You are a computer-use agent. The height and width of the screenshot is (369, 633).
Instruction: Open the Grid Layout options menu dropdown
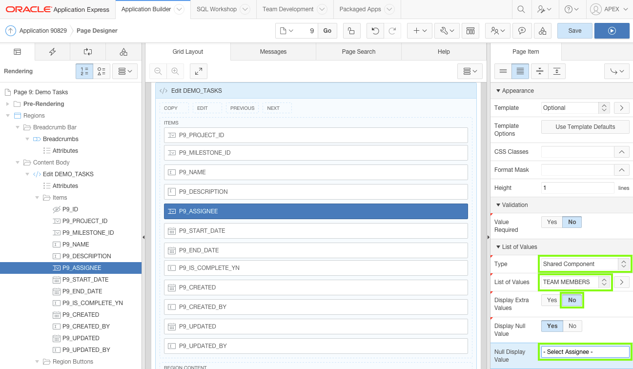click(x=470, y=71)
